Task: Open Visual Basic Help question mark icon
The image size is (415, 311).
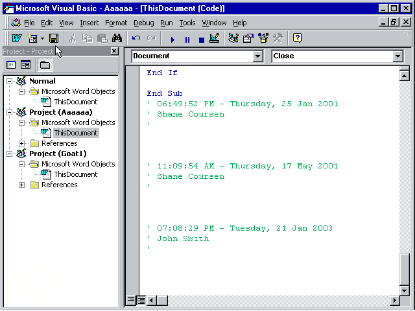Action: pos(297,38)
